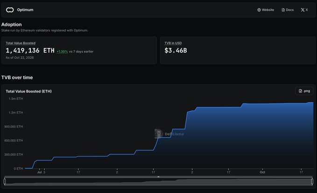
Task: Click the Total Value Boosted (ETH) chart title
Action: click(28, 91)
